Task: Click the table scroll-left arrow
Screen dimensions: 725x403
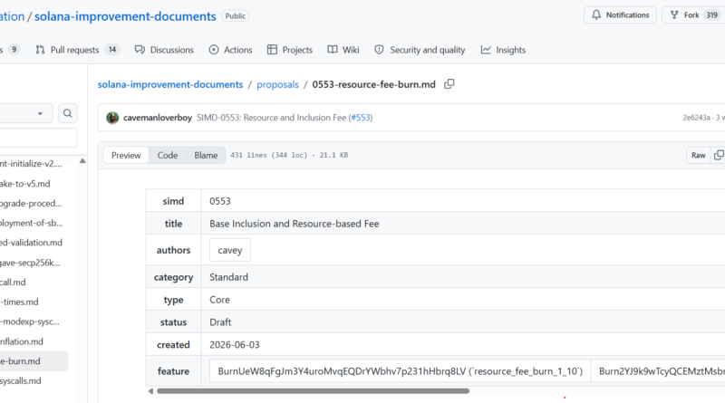Action: pos(150,391)
